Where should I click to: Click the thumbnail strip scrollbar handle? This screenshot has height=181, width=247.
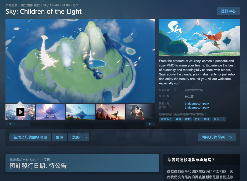point(22,124)
